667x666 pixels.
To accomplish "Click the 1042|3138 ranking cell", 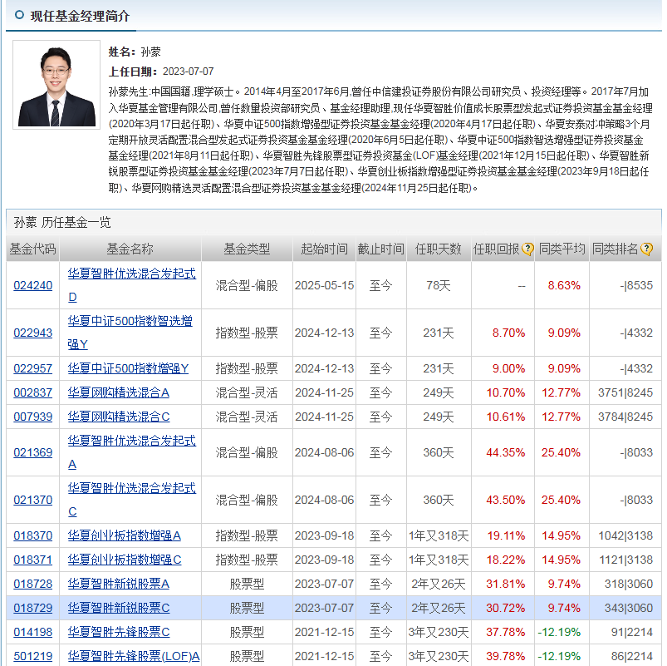I will (625, 535).
